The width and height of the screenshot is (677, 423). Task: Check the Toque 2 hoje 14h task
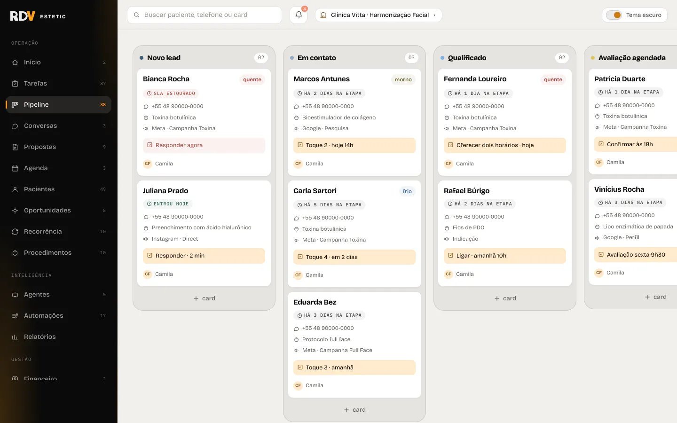pos(300,145)
